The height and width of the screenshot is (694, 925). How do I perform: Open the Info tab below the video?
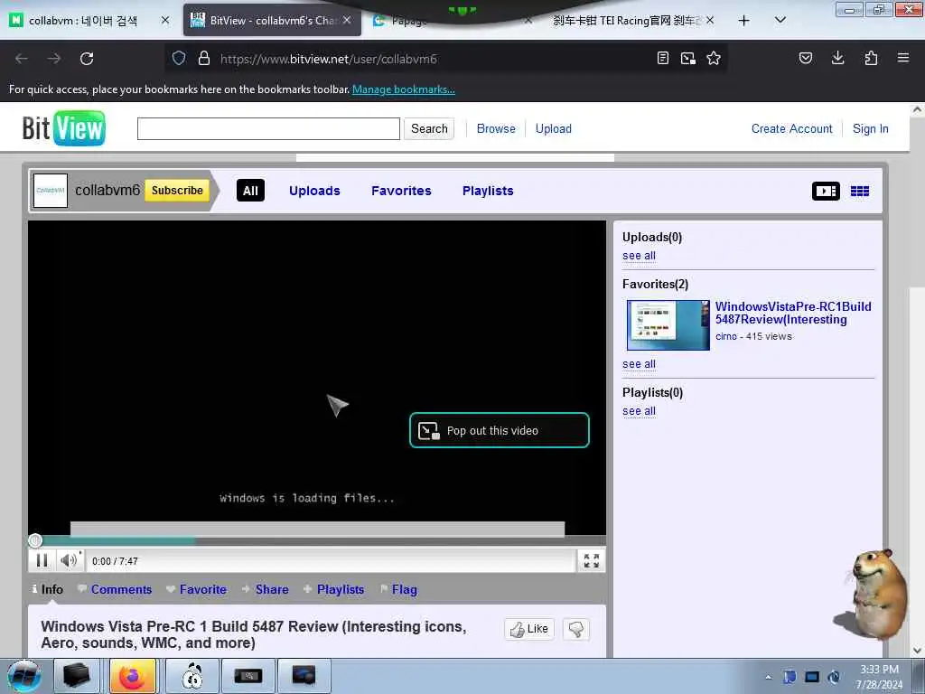[47, 589]
